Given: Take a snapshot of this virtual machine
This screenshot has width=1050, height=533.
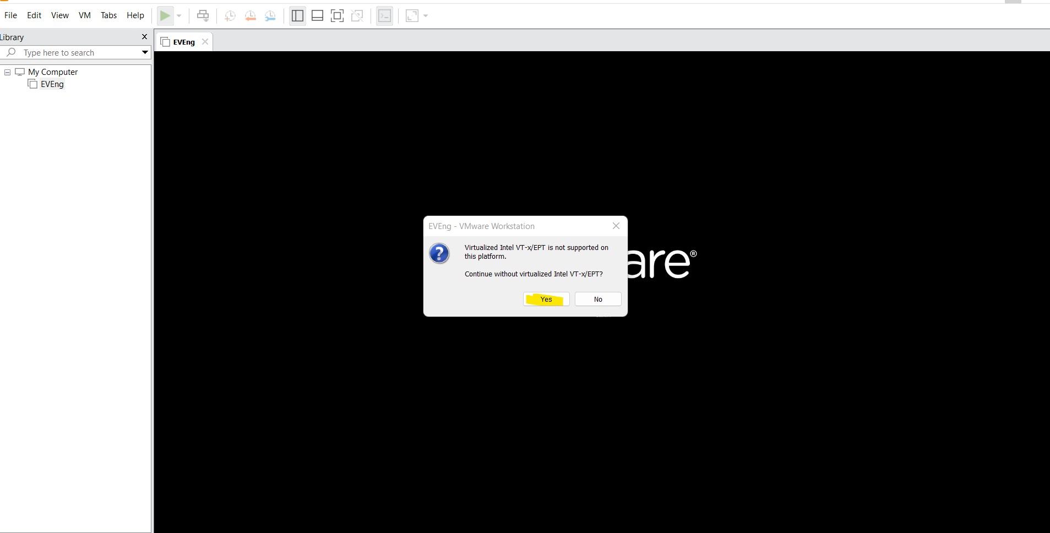Looking at the screenshot, I should coord(230,16).
